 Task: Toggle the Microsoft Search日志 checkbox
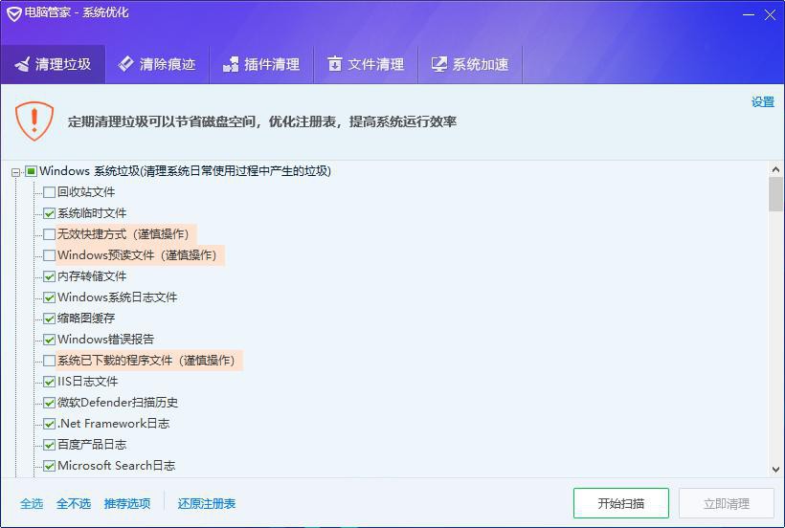[49, 466]
